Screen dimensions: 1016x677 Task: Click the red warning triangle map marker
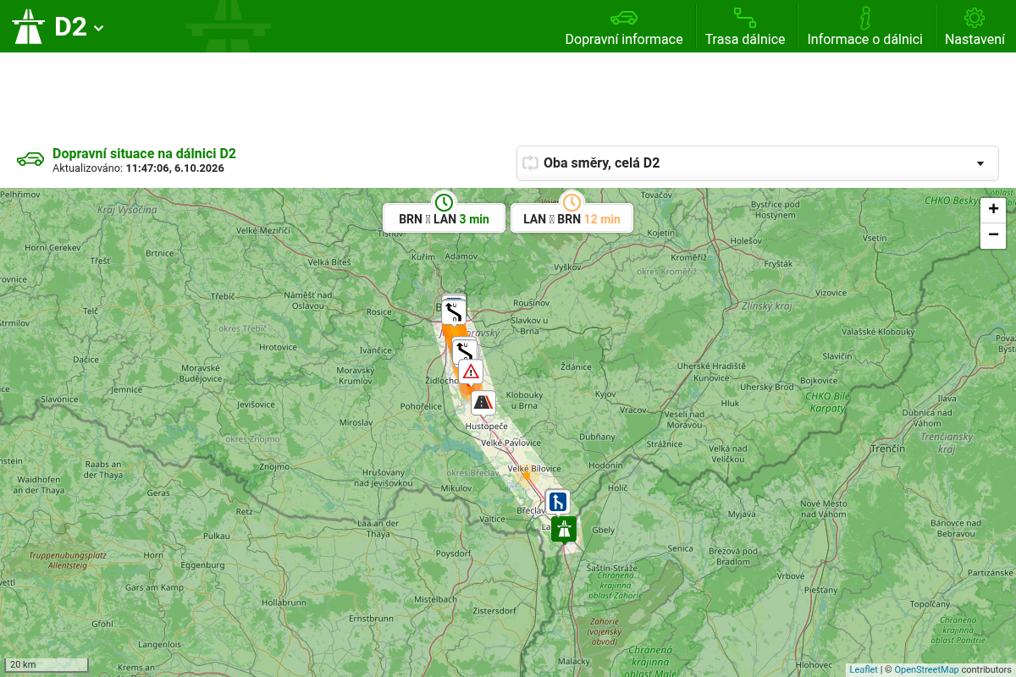click(x=471, y=372)
